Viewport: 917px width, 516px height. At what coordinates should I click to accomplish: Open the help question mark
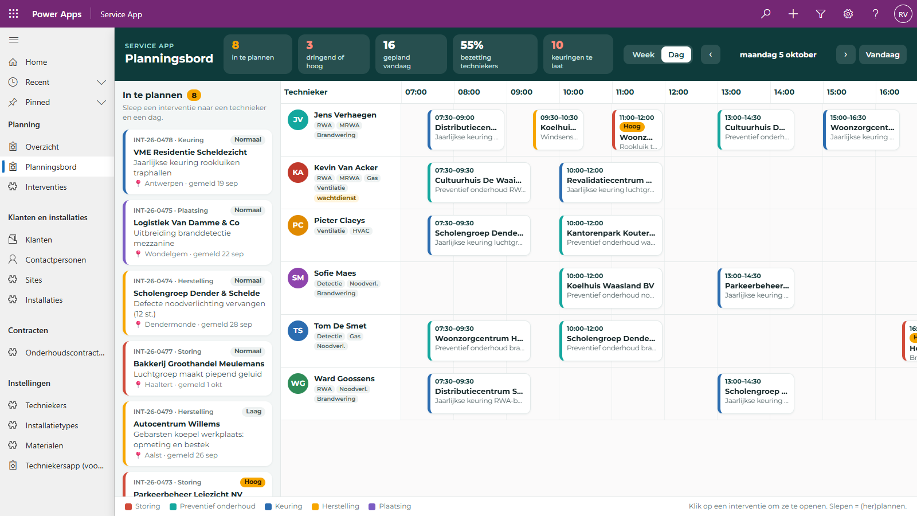pos(876,14)
